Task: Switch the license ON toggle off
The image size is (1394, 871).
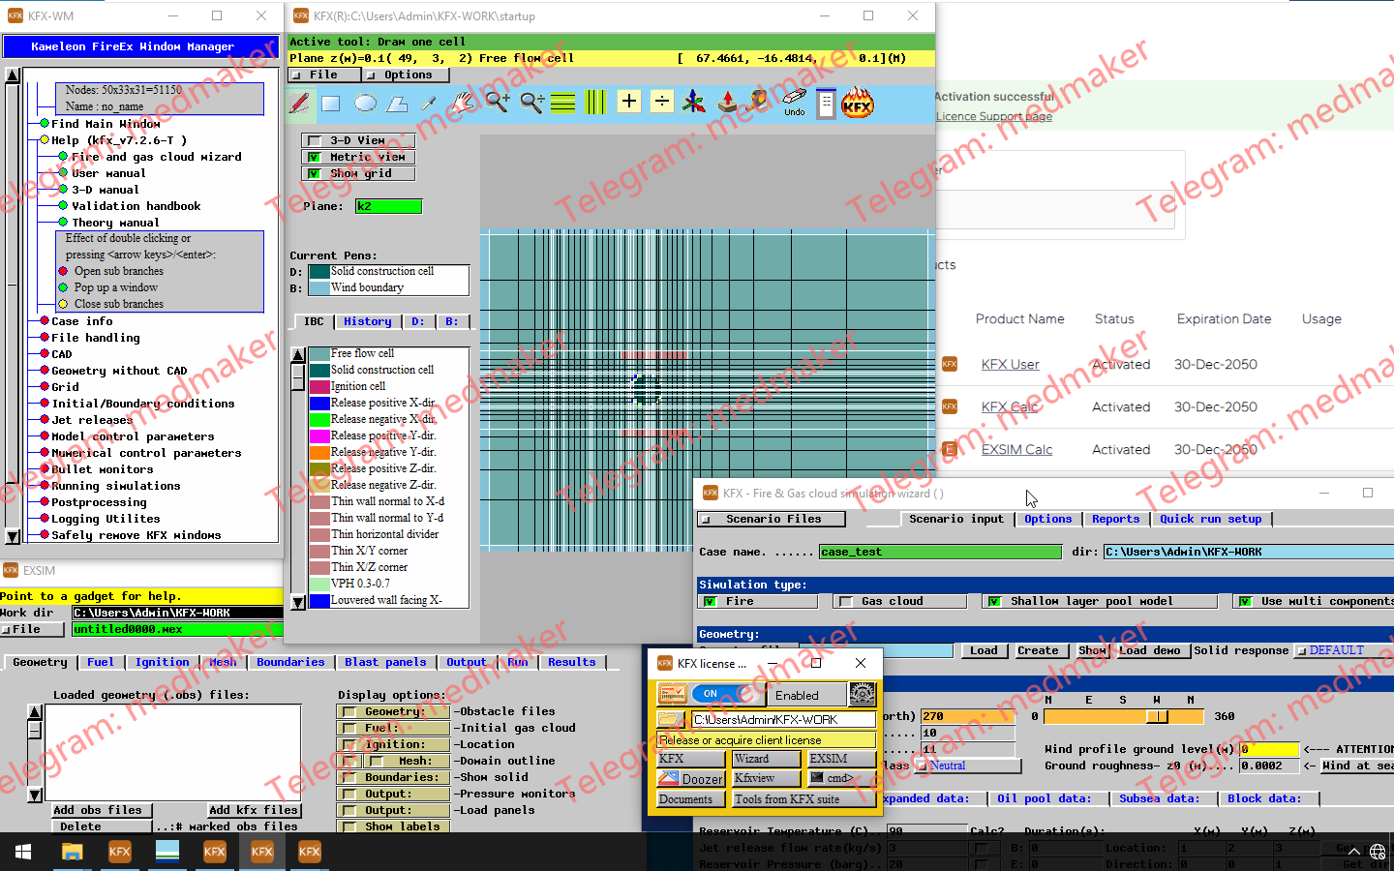Action: pyautogui.click(x=726, y=694)
